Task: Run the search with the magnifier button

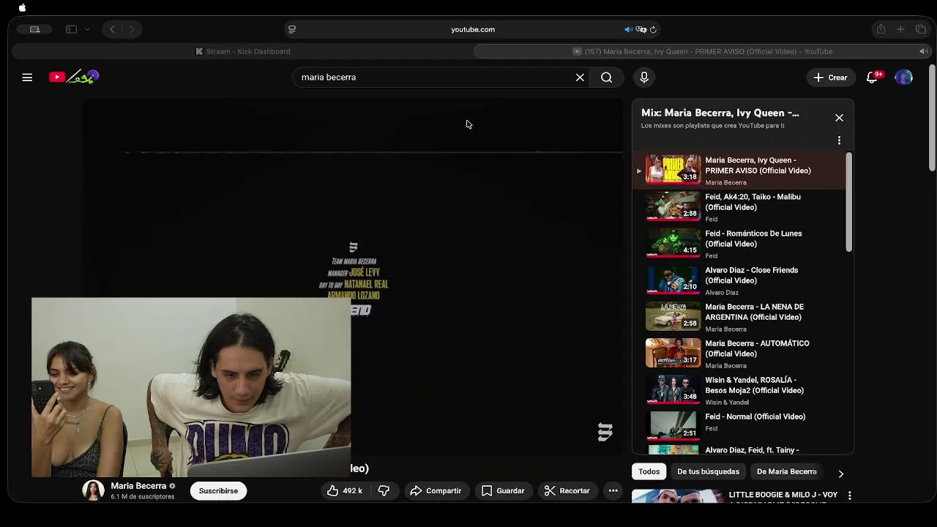Action: [606, 77]
